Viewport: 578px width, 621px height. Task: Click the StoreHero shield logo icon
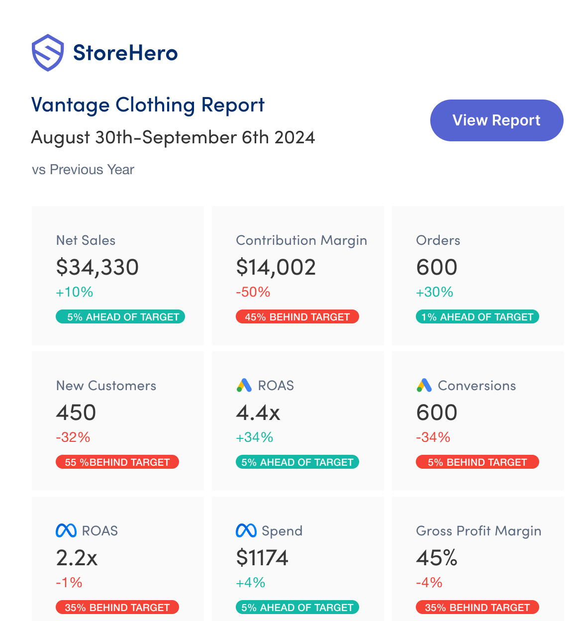[x=48, y=53]
